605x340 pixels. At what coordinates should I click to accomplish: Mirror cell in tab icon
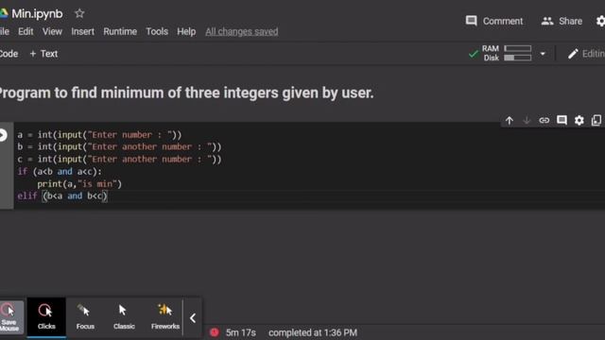[x=596, y=120]
